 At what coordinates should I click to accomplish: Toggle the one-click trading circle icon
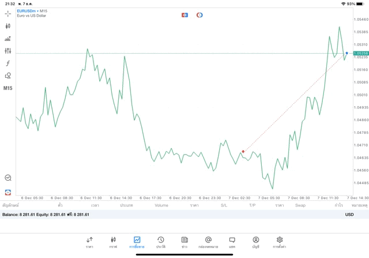click(199, 15)
